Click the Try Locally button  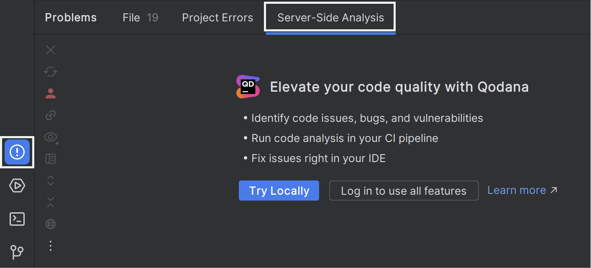click(x=279, y=190)
